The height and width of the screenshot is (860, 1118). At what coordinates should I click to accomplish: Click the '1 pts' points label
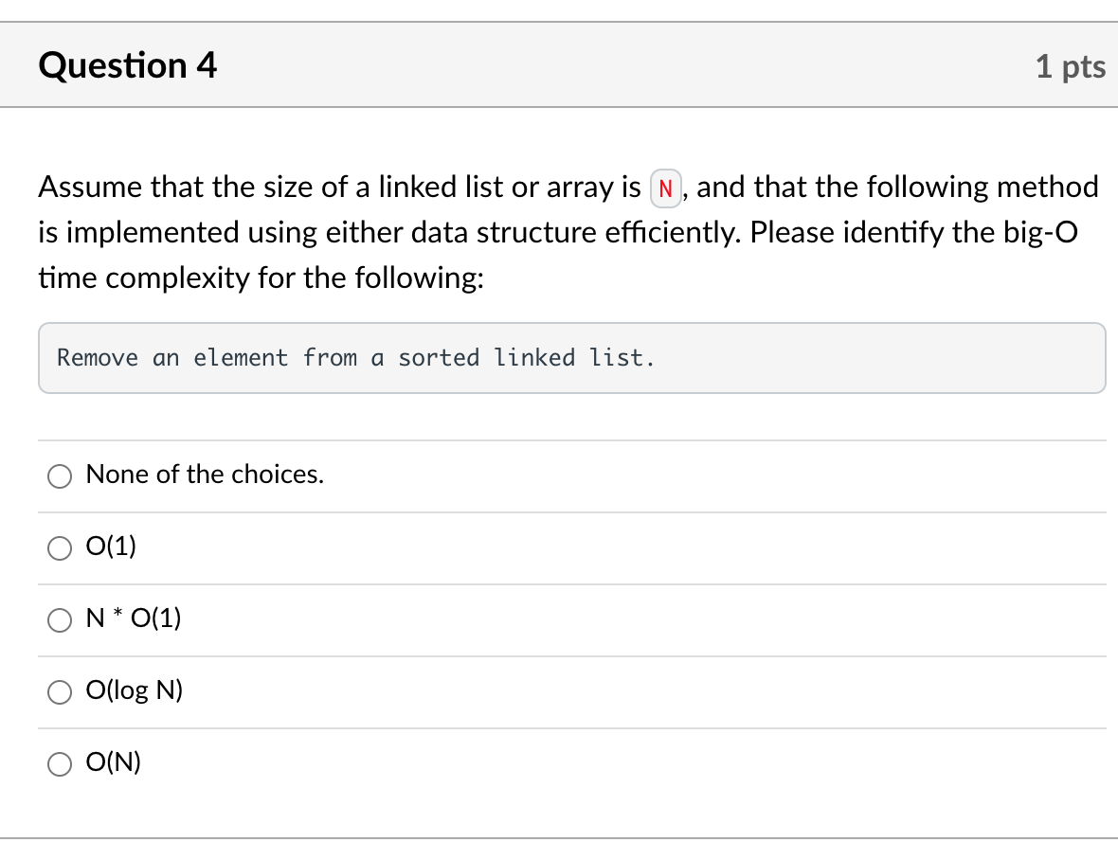click(1071, 66)
